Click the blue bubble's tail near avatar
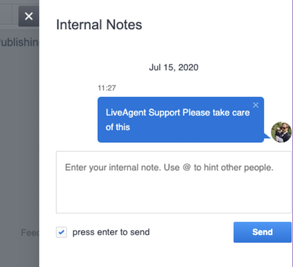The height and width of the screenshot is (267, 293). point(267,136)
